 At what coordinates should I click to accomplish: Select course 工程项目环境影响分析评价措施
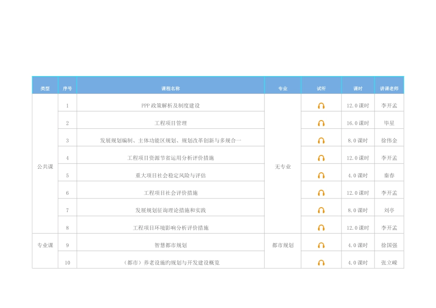pyautogui.click(x=170, y=228)
